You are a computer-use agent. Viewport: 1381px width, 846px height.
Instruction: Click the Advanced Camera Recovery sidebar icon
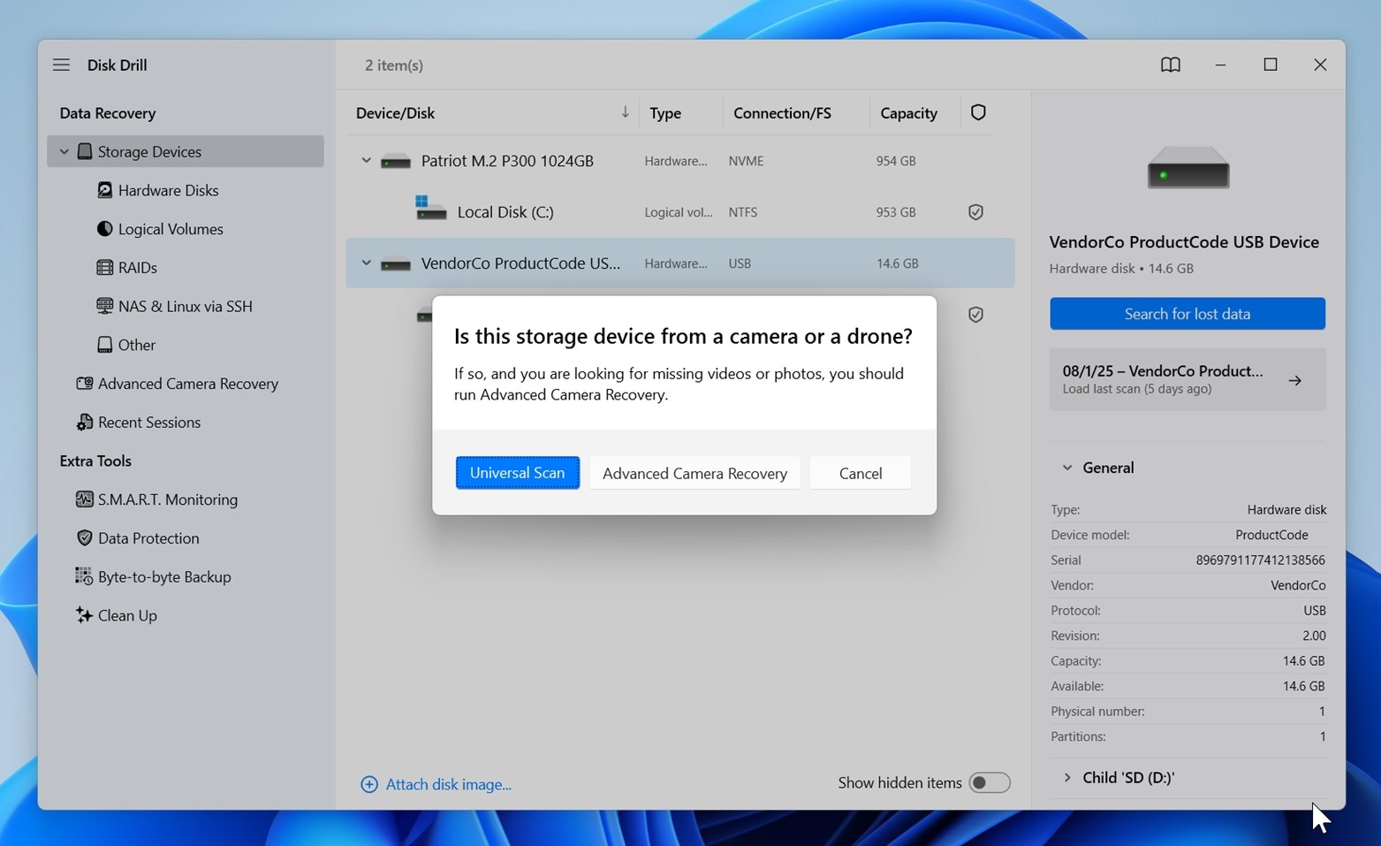click(84, 383)
